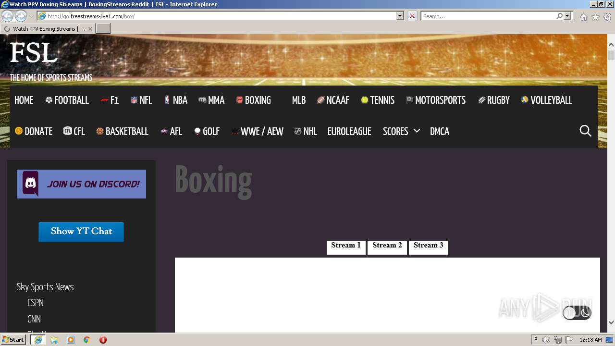Open the Football nav item with soccer ball
Screen dimensions: 615x346
tap(67, 100)
